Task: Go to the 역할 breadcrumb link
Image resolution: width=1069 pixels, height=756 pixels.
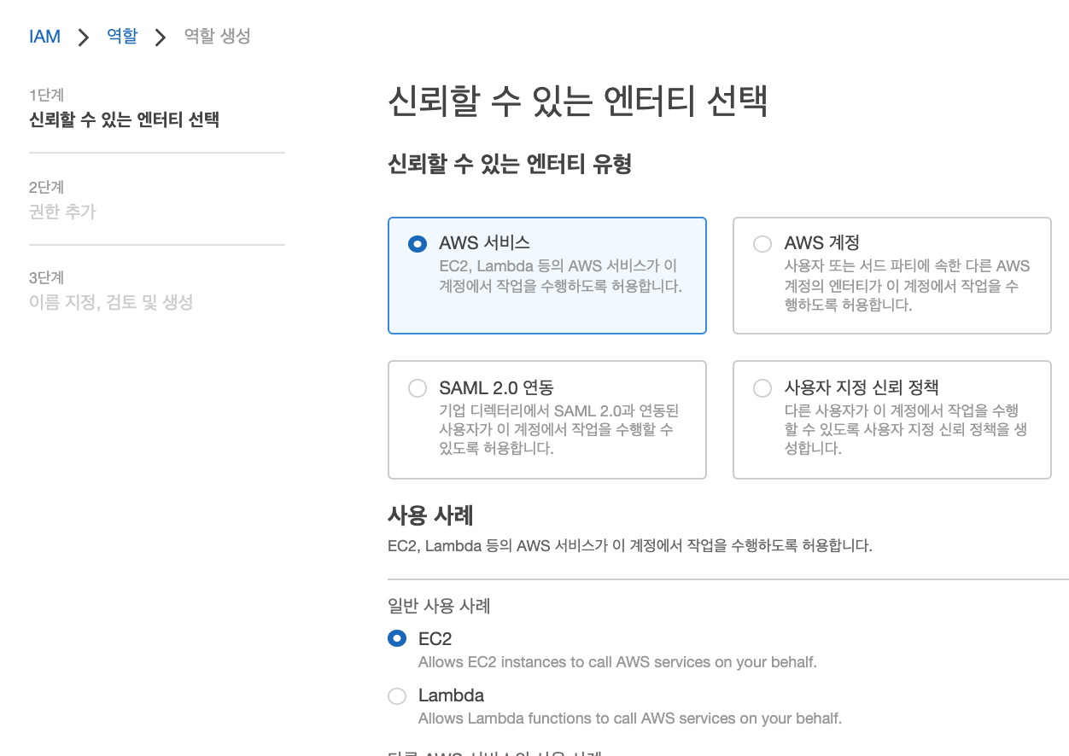Action: [122, 37]
